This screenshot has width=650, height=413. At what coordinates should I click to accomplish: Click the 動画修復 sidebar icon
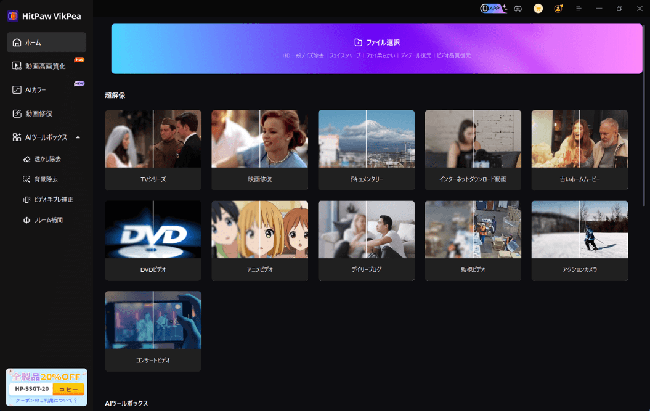(x=17, y=113)
